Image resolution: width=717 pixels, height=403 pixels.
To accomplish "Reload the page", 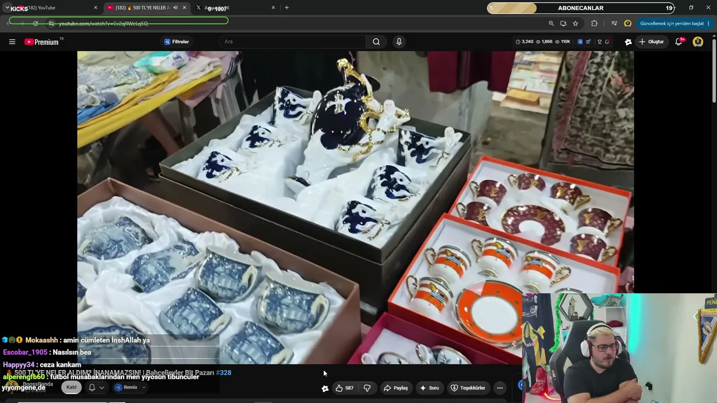I will pos(35,24).
